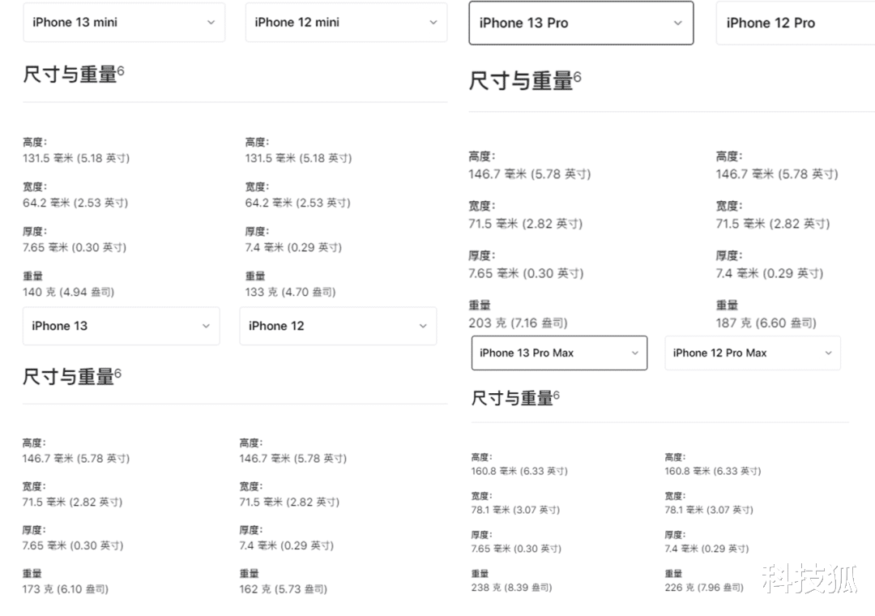Click the chevron in the iPhone 13 mini selector

point(211,23)
